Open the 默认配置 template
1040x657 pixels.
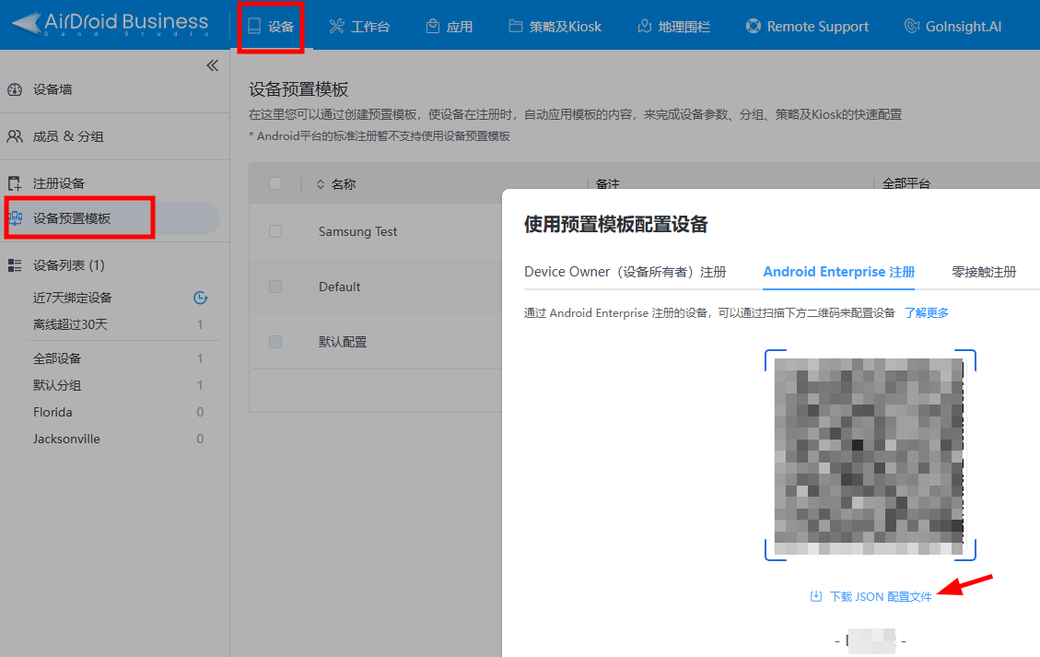343,342
